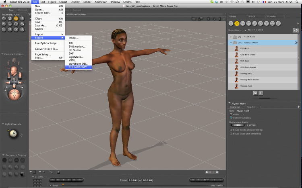Click the animation timeline scrubber marker

coord(63,185)
